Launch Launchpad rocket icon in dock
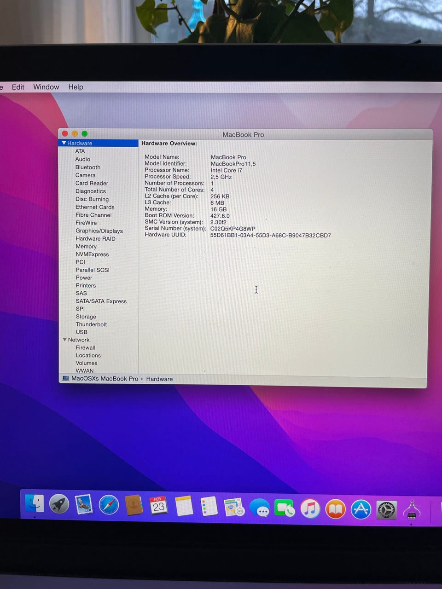Viewport: 442px width, 589px height. [x=59, y=504]
